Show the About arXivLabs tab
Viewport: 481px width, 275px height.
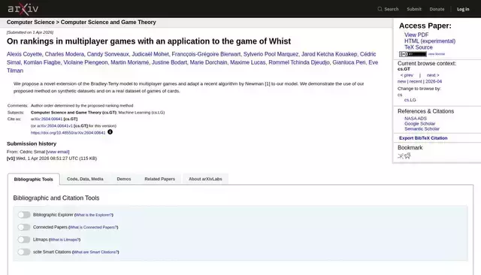point(205,179)
